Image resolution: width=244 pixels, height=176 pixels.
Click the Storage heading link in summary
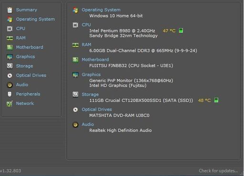pyautogui.click(x=90, y=95)
